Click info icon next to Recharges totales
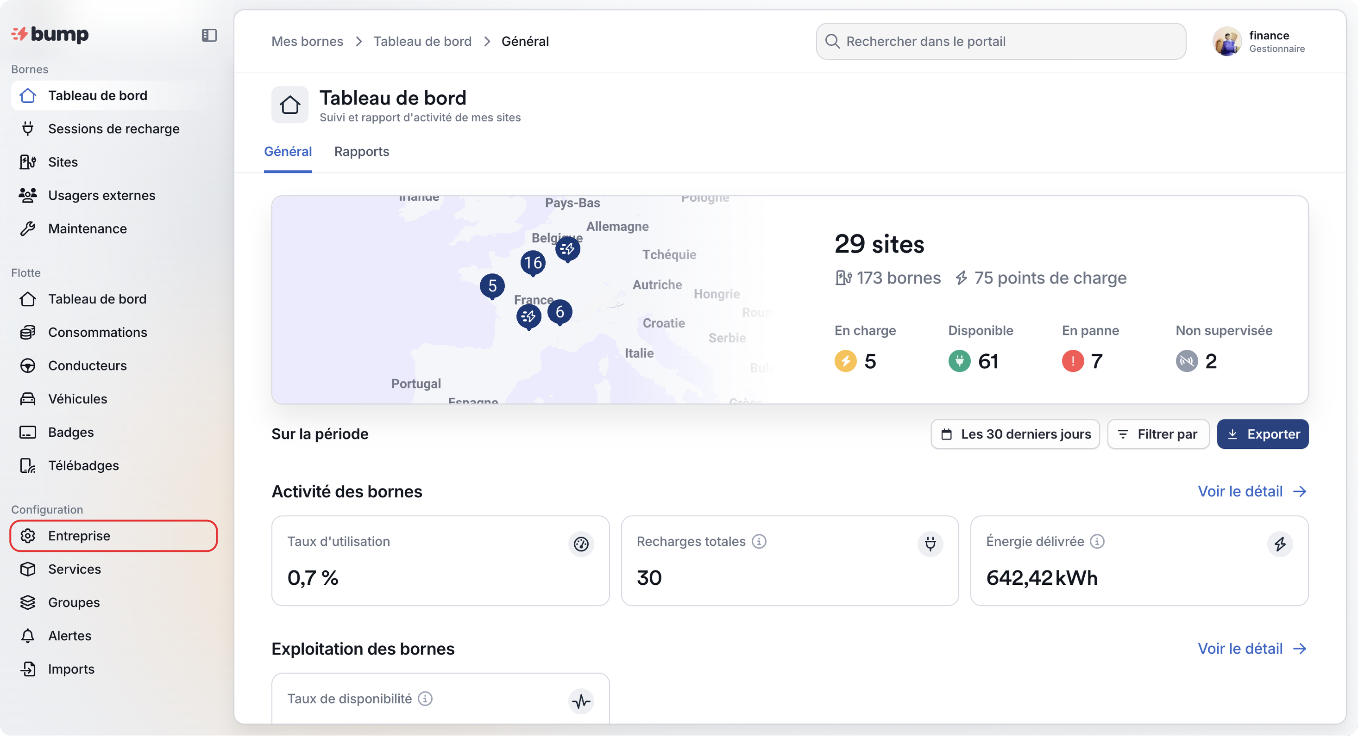The height and width of the screenshot is (736, 1358). pyautogui.click(x=759, y=541)
